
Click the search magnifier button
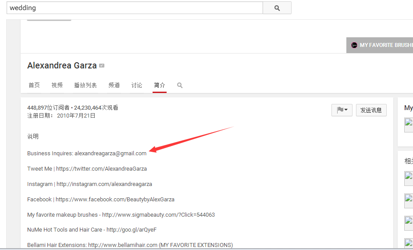click(x=277, y=8)
